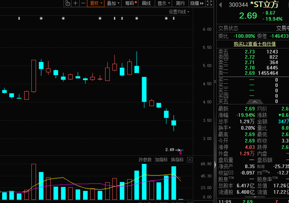The image size is (289, 203).
Task: Click the stock name *ST立方
Action: (264, 5)
